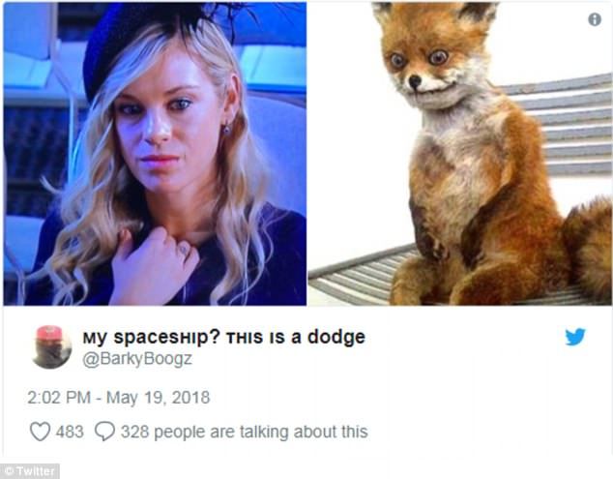The width and height of the screenshot is (613, 479).
Task: Click the woman's earring in the left photo
Action: pos(227,129)
